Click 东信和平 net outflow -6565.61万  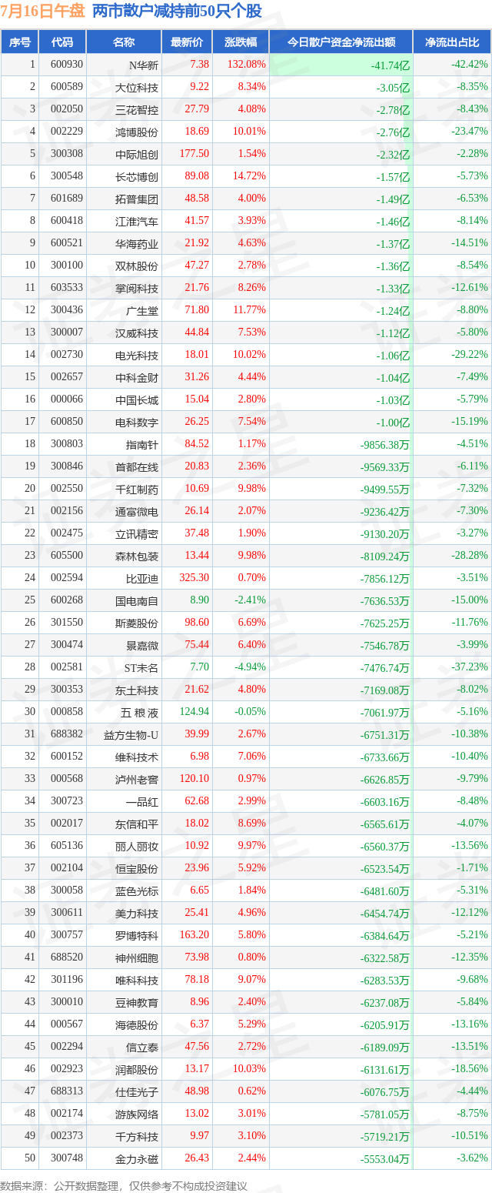click(x=385, y=824)
